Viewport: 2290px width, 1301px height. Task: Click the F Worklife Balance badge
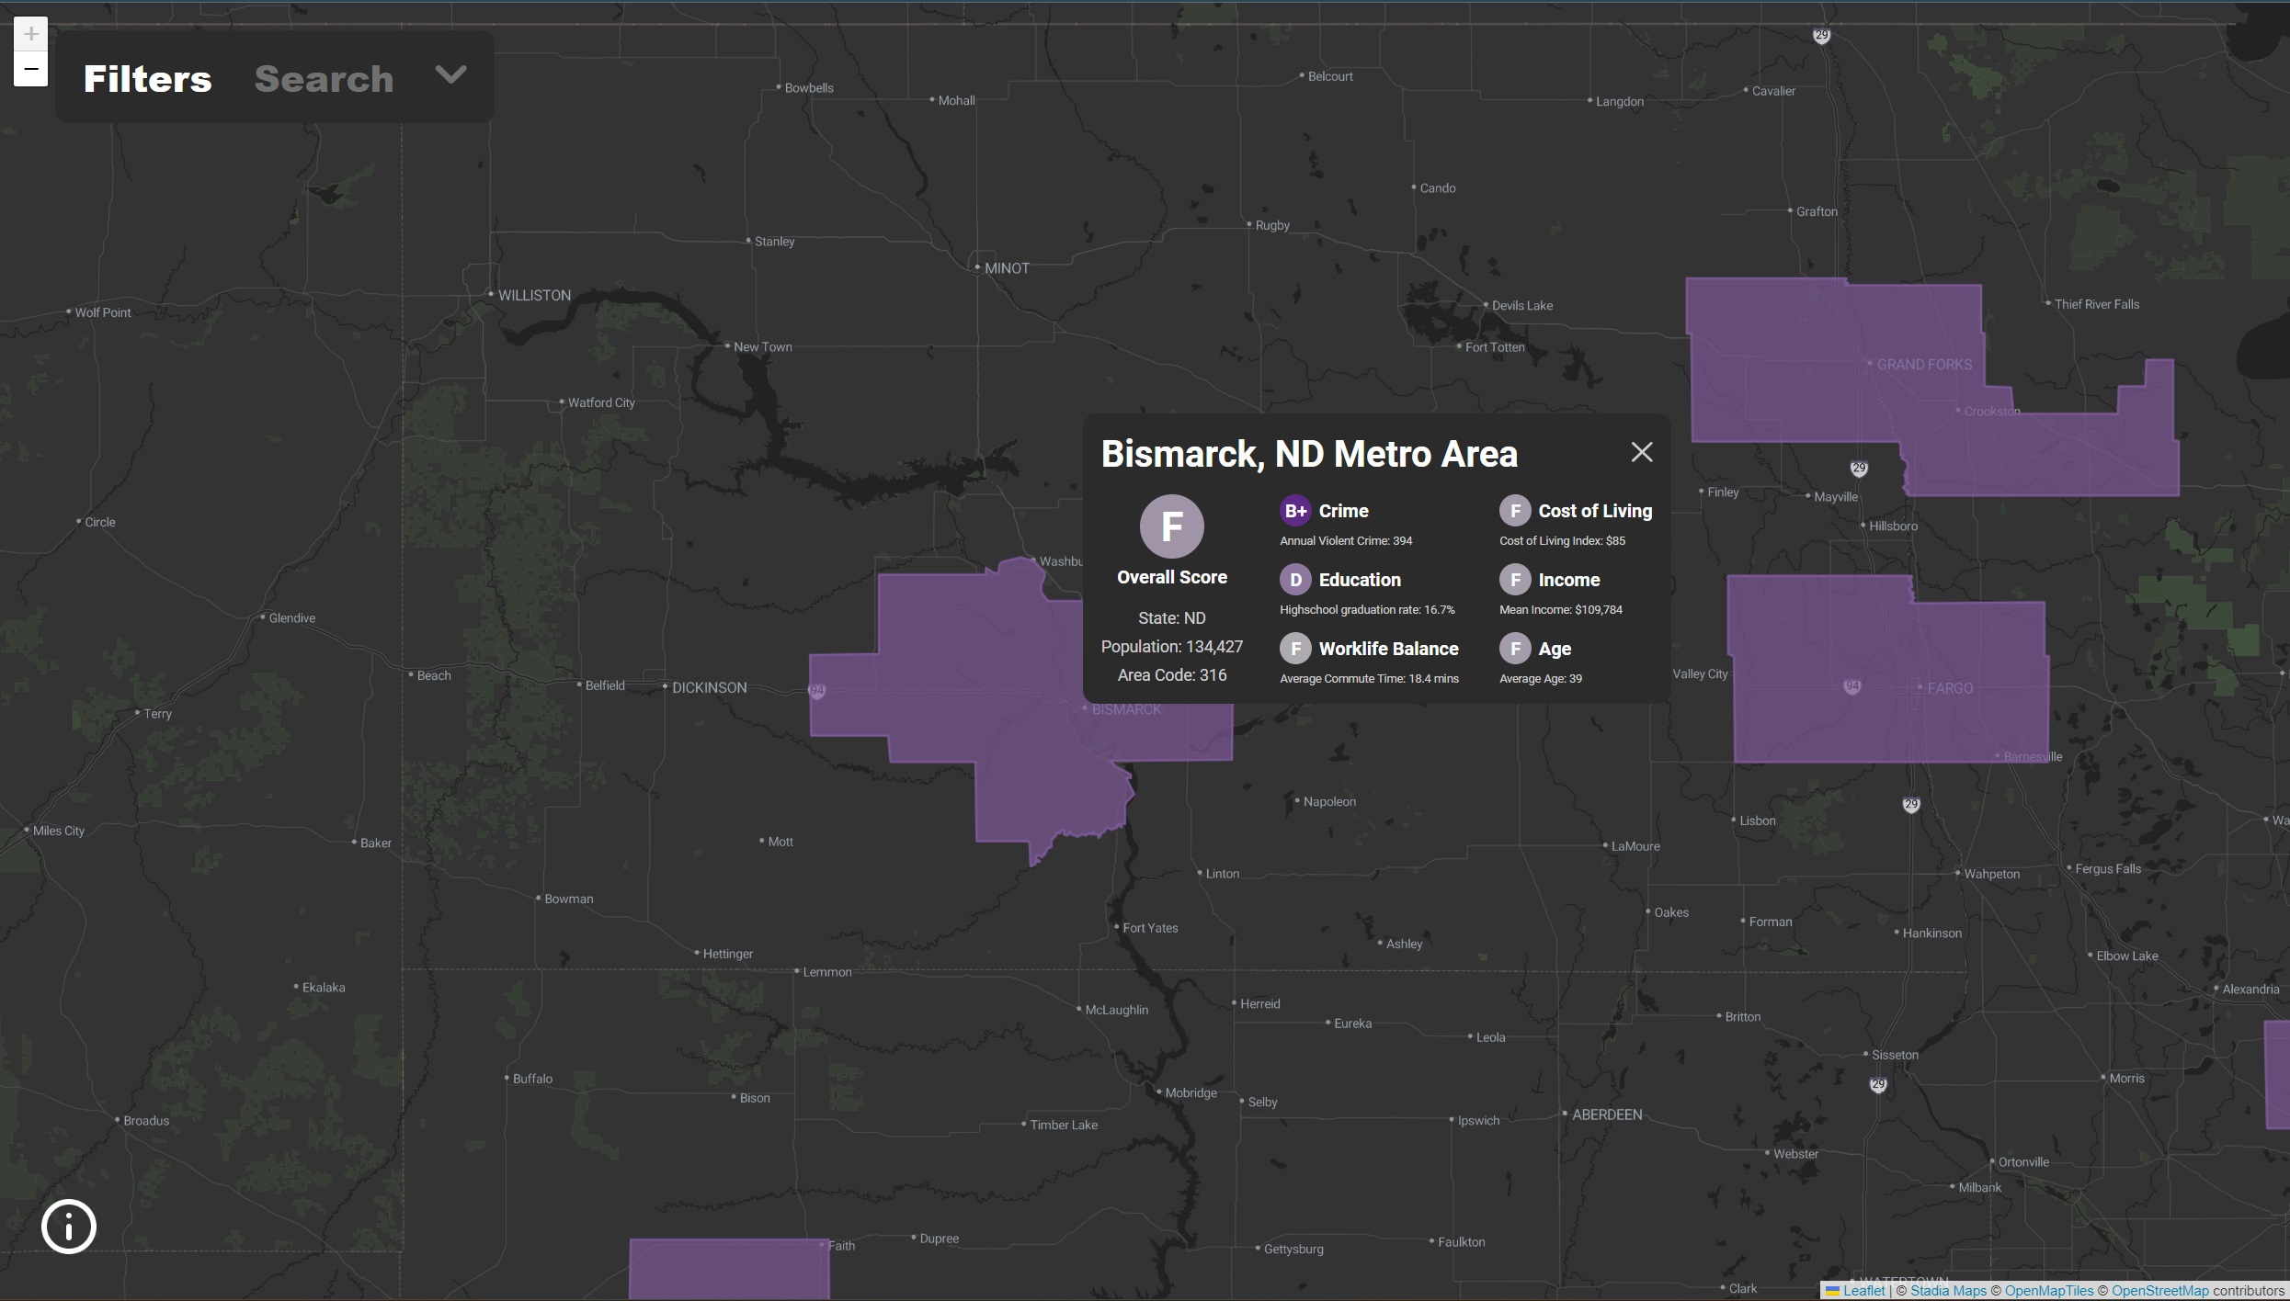1295,649
